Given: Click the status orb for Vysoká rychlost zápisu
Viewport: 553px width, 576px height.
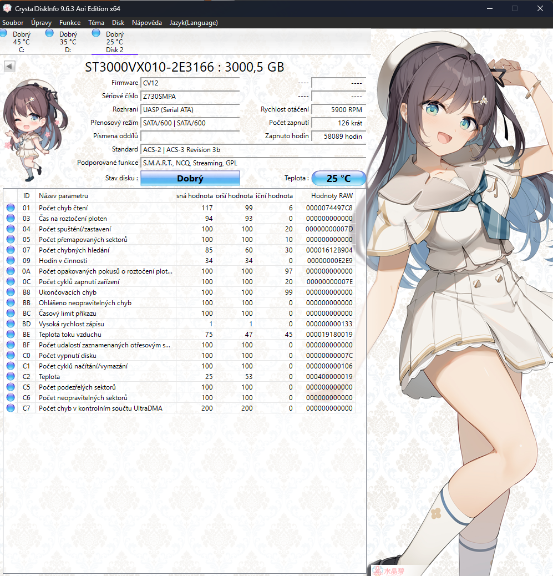Looking at the screenshot, I should pos(11,324).
